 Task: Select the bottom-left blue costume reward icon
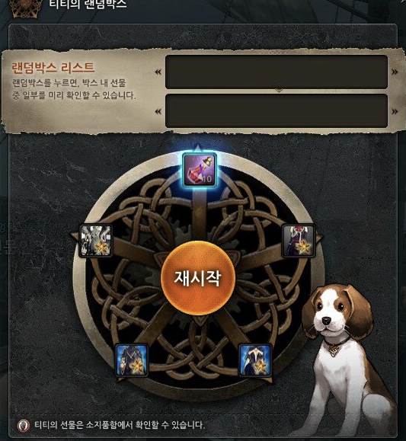[x=132, y=360]
